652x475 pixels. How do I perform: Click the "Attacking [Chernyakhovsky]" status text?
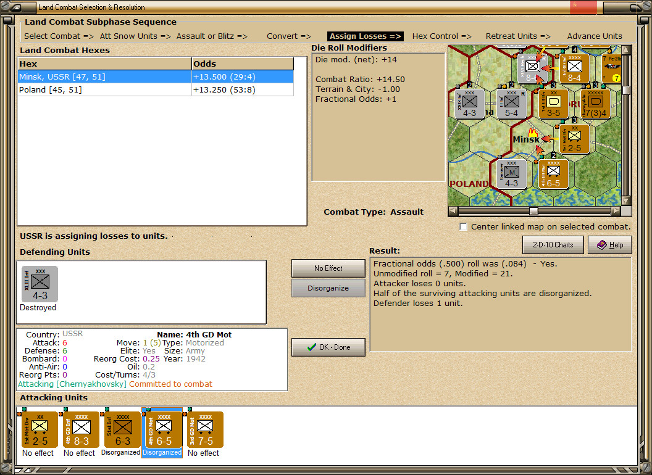click(x=72, y=384)
